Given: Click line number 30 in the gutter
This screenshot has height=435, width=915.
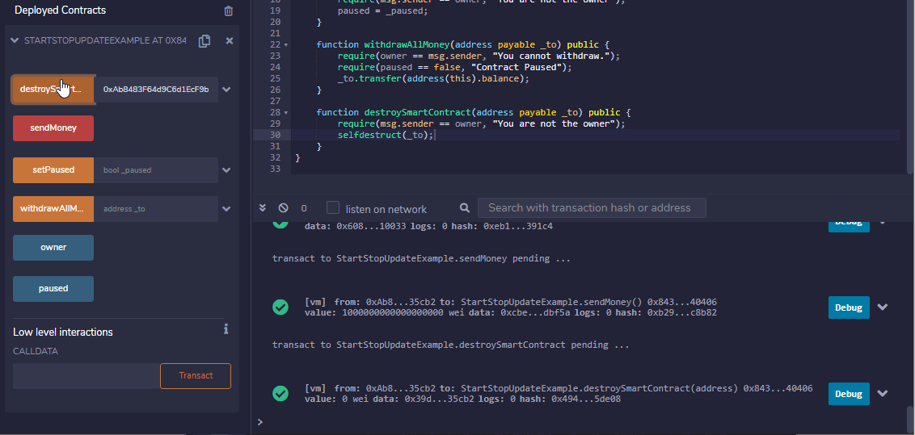Looking at the screenshot, I should tap(275, 135).
